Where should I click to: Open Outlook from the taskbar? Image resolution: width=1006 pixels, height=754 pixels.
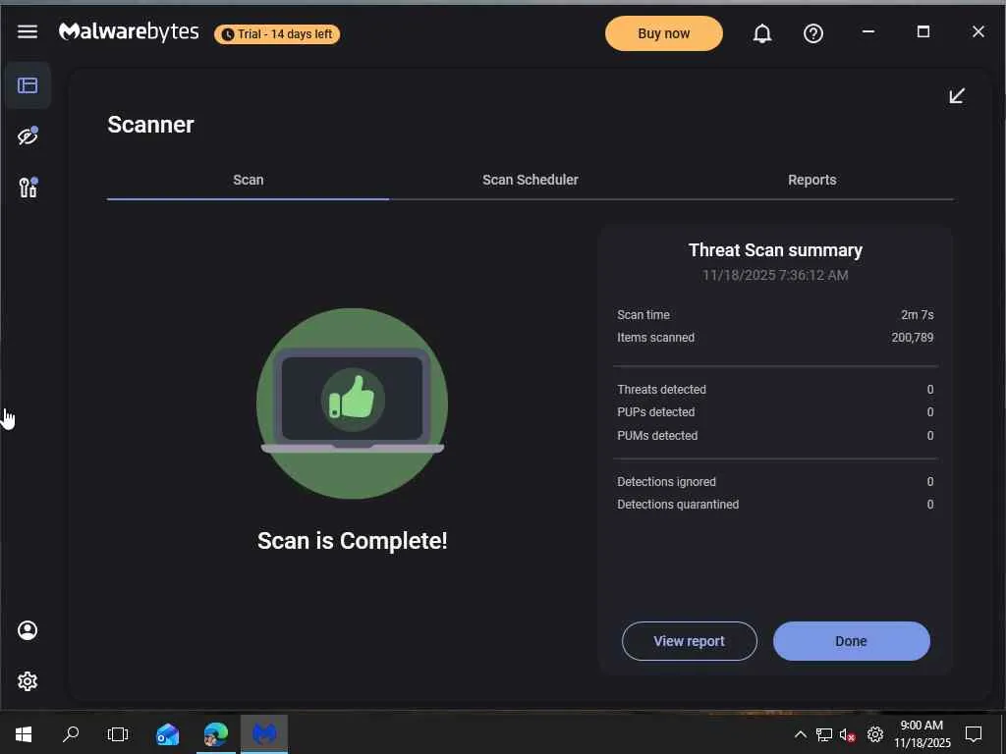pyautogui.click(x=167, y=734)
